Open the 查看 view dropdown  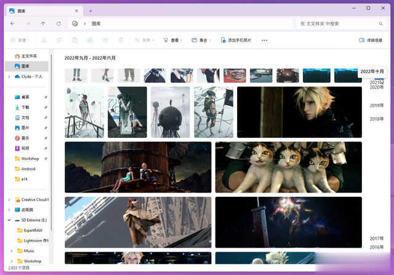(173, 40)
